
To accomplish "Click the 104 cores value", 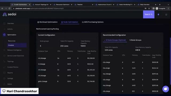I will (109, 50).
